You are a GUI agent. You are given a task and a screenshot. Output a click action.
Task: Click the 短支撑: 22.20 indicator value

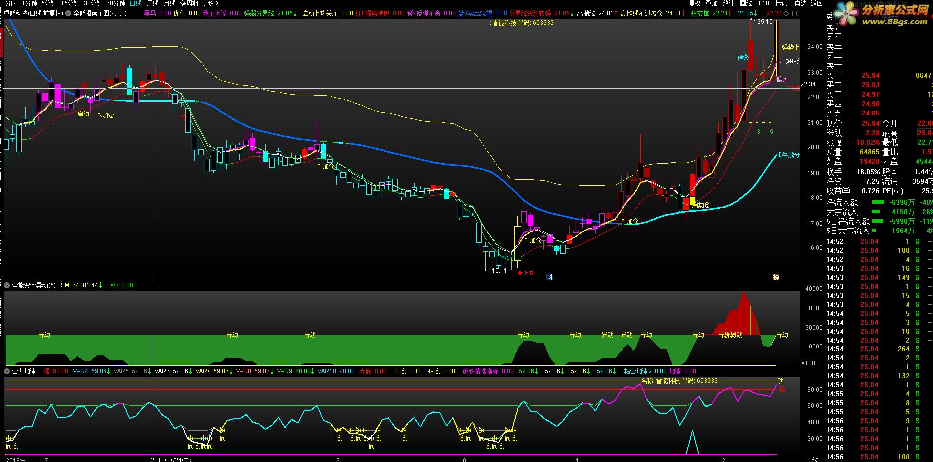[711, 13]
